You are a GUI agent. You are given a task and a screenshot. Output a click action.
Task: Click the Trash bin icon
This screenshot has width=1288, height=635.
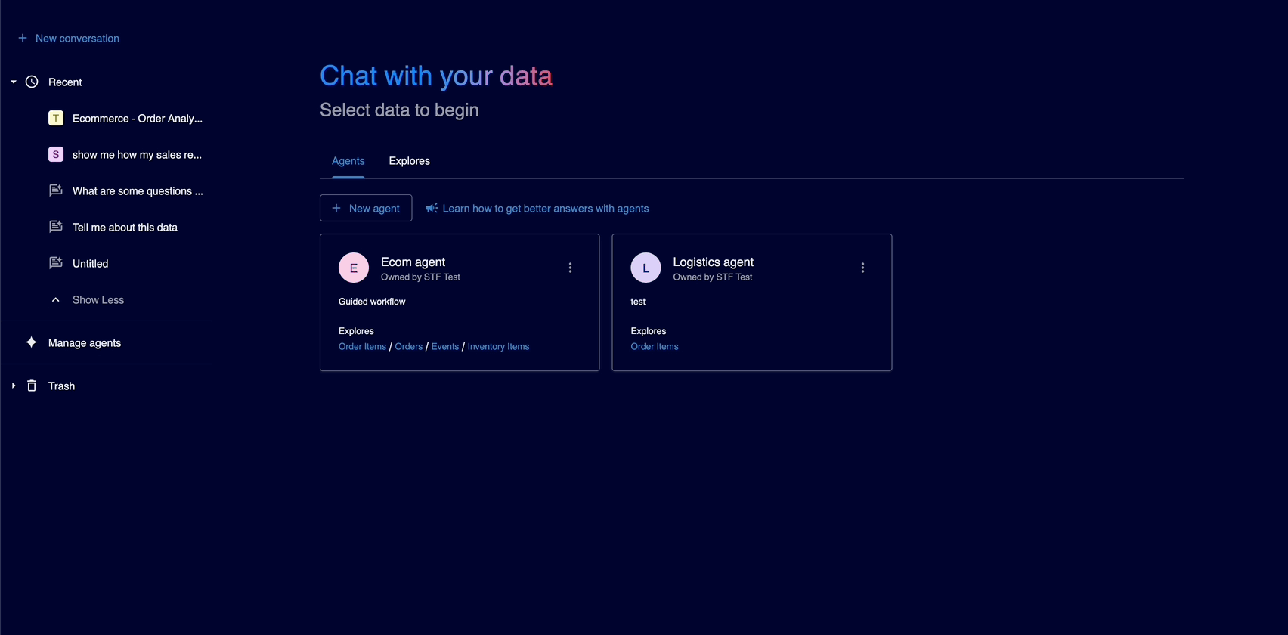pyautogui.click(x=32, y=386)
